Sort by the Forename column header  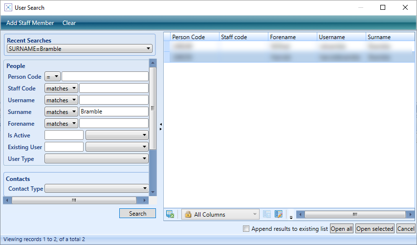tap(292, 37)
